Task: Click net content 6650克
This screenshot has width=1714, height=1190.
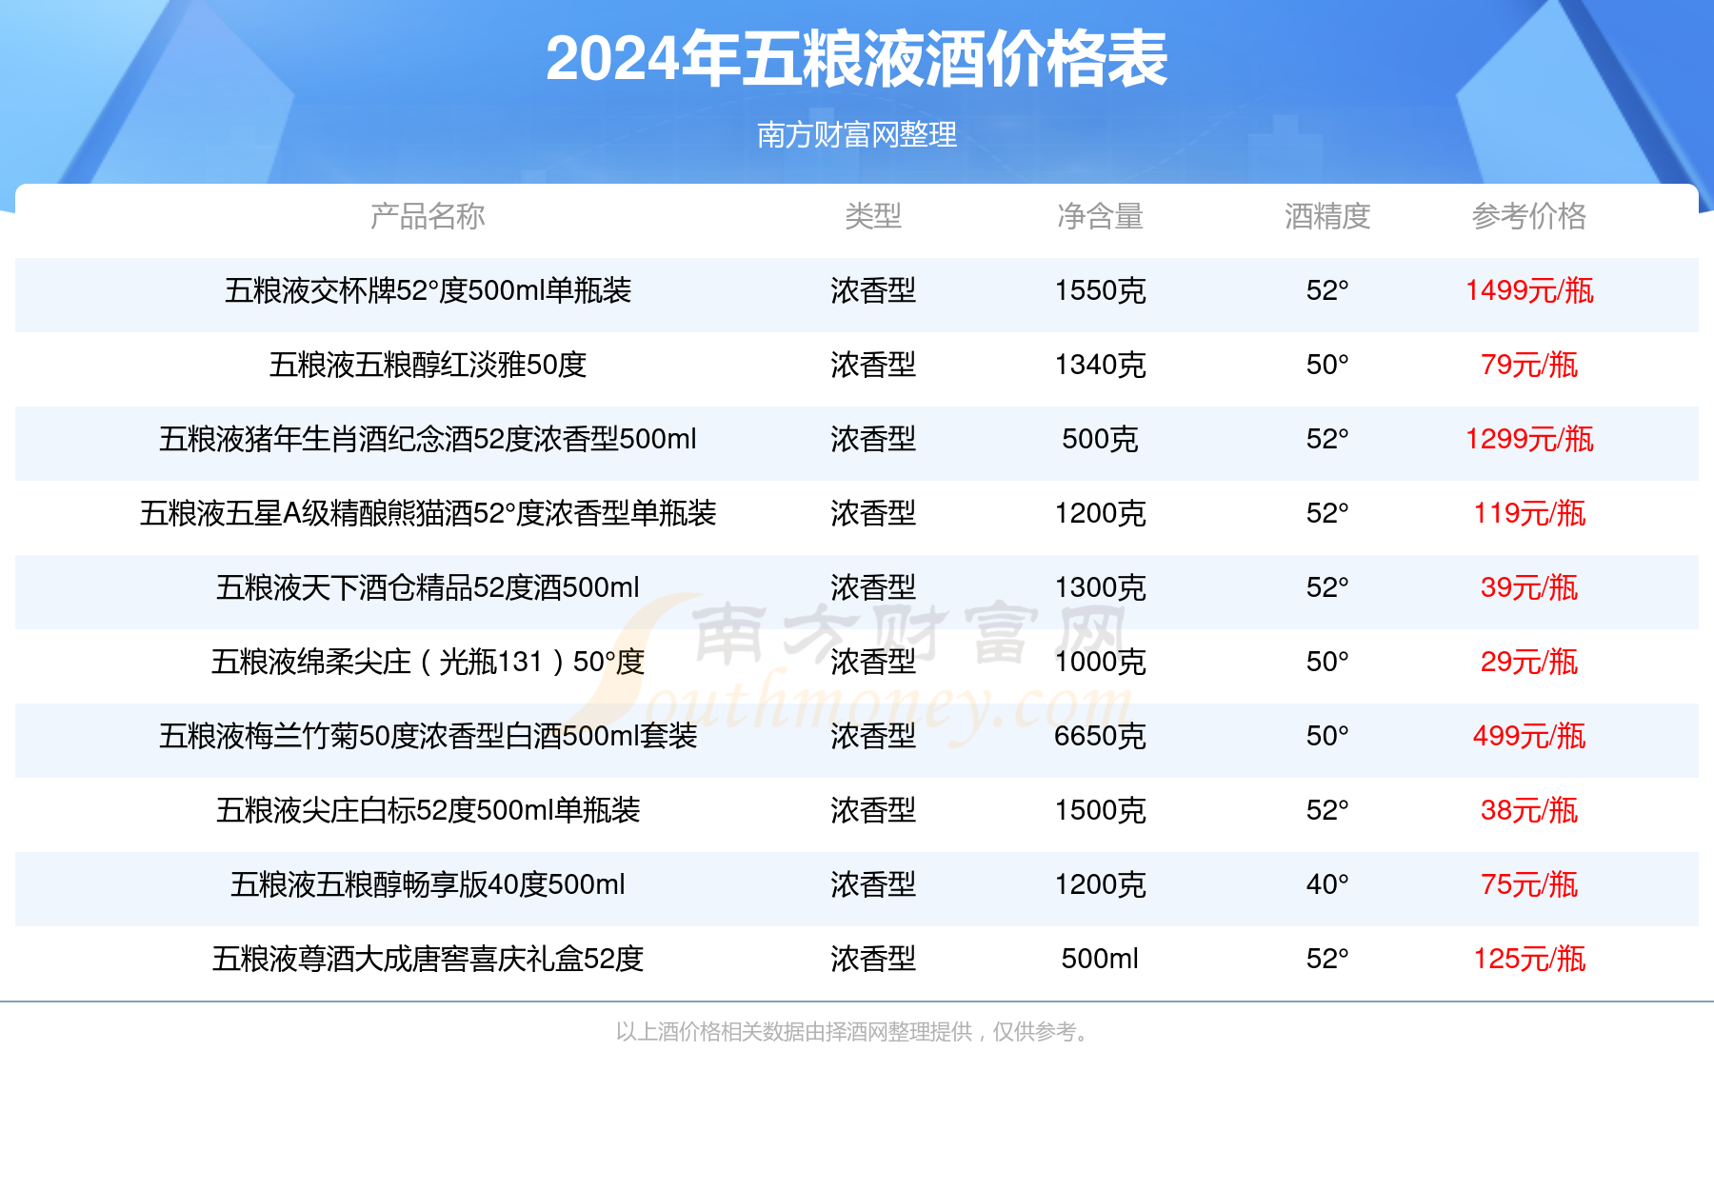Action: click(1100, 736)
